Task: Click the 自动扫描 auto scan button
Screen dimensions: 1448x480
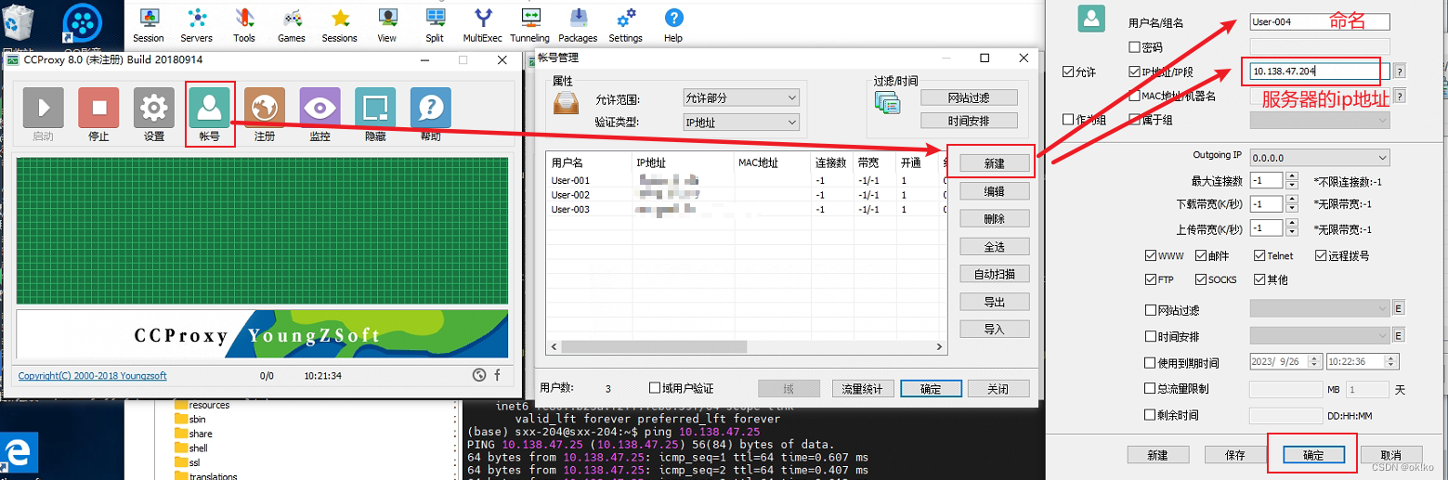Action: coord(994,274)
